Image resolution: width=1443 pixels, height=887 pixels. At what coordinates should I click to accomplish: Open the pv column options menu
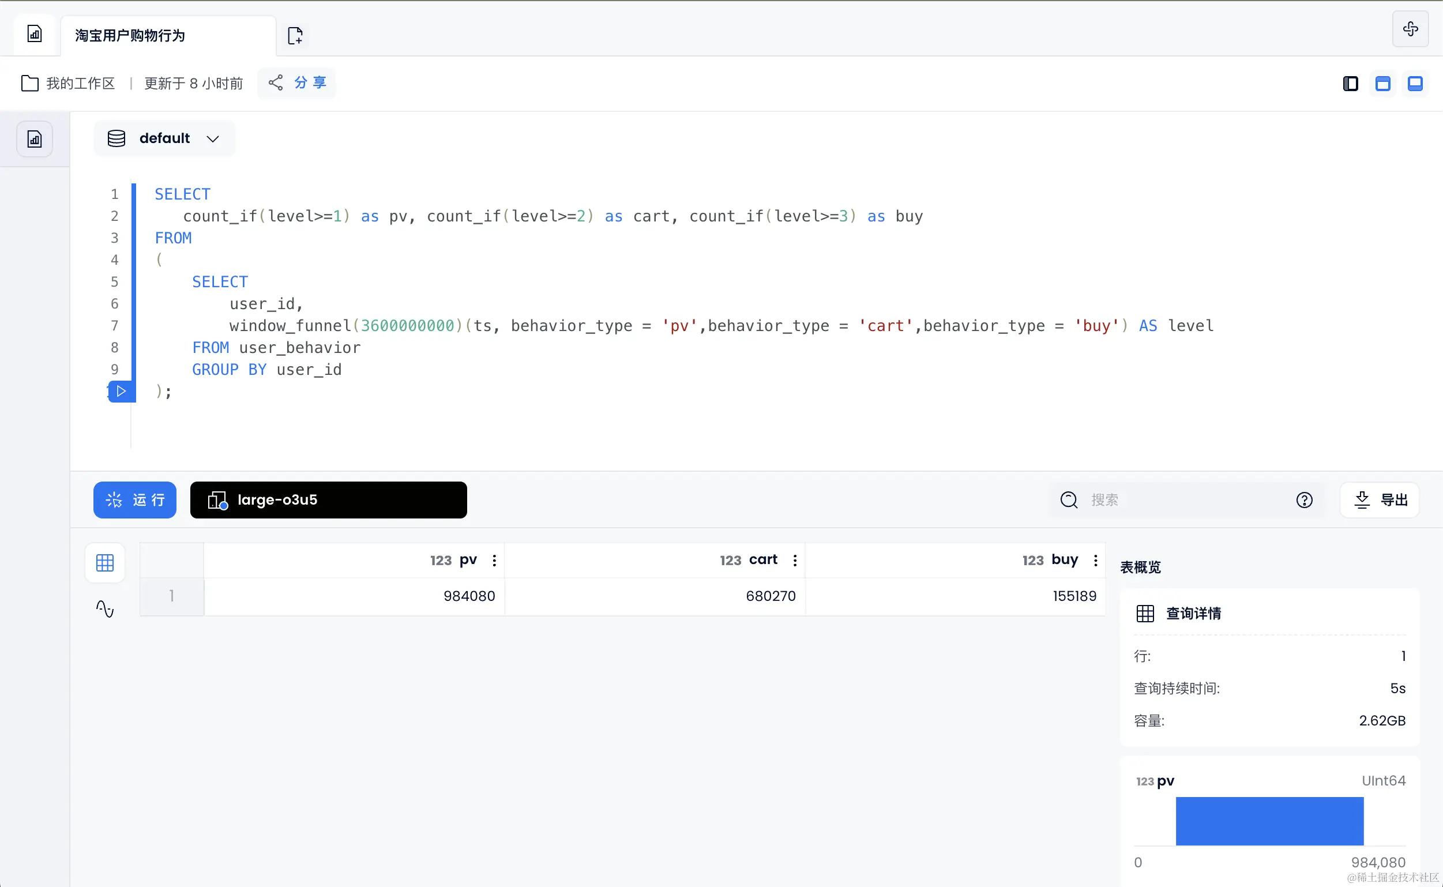point(494,560)
